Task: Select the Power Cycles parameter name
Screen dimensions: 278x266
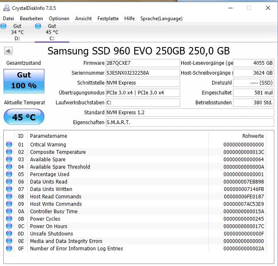Action: 45,219
